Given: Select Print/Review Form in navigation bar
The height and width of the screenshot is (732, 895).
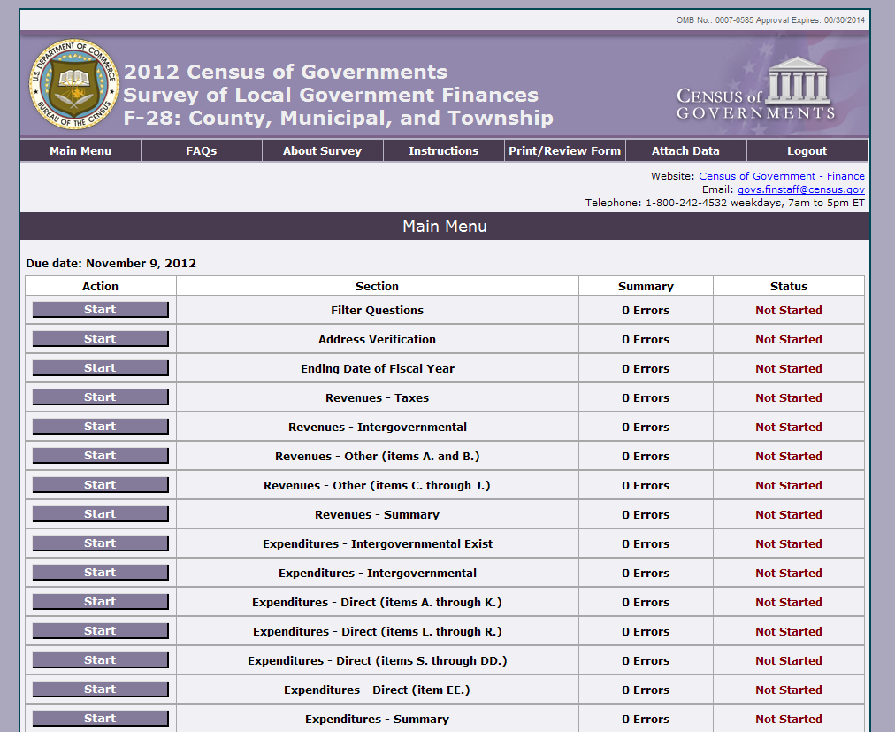Looking at the screenshot, I should pos(565,150).
